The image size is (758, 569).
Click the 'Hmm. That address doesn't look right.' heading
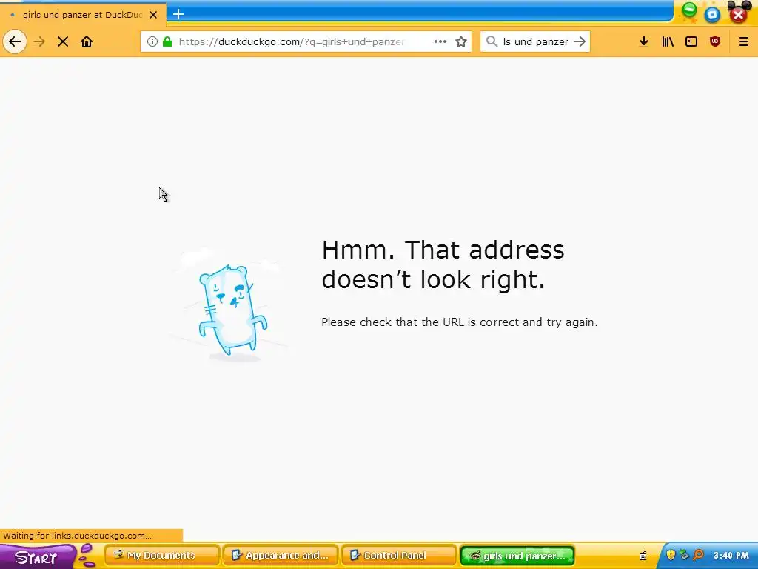(x=443, y=264)
